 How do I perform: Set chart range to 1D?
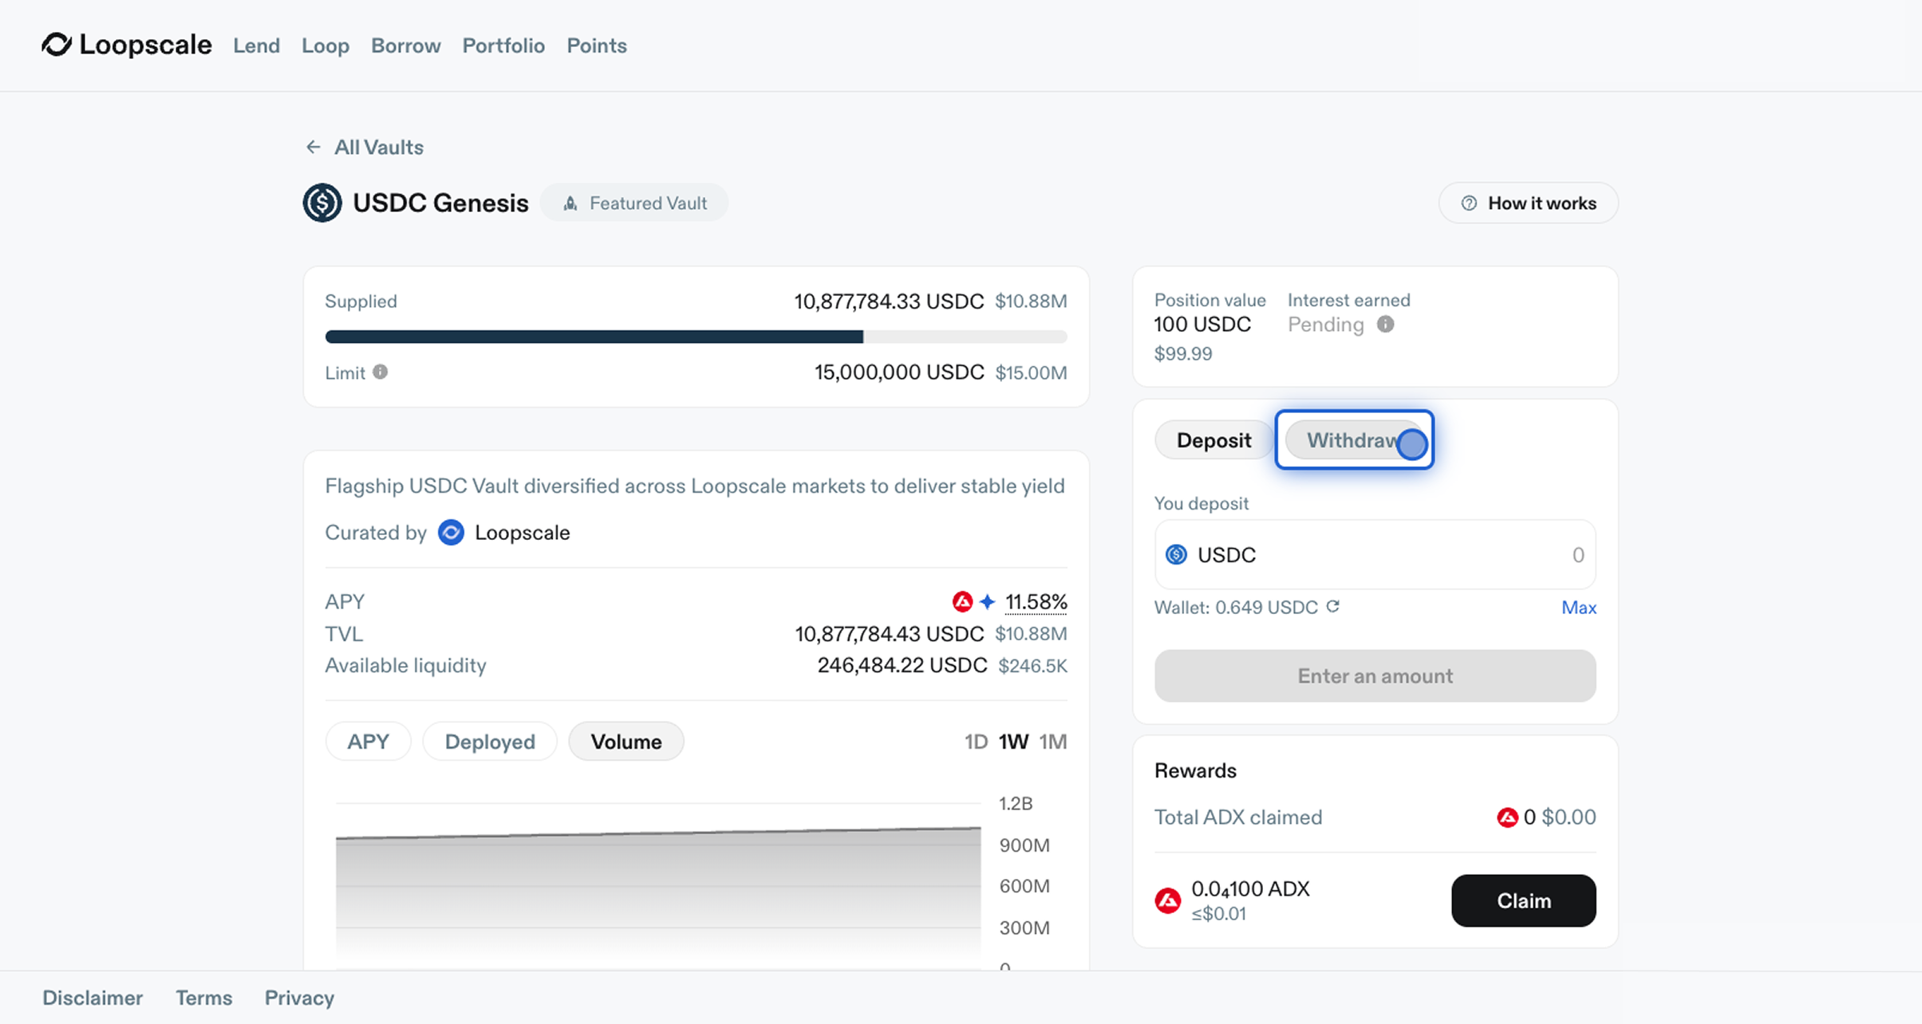pos(976,742)
